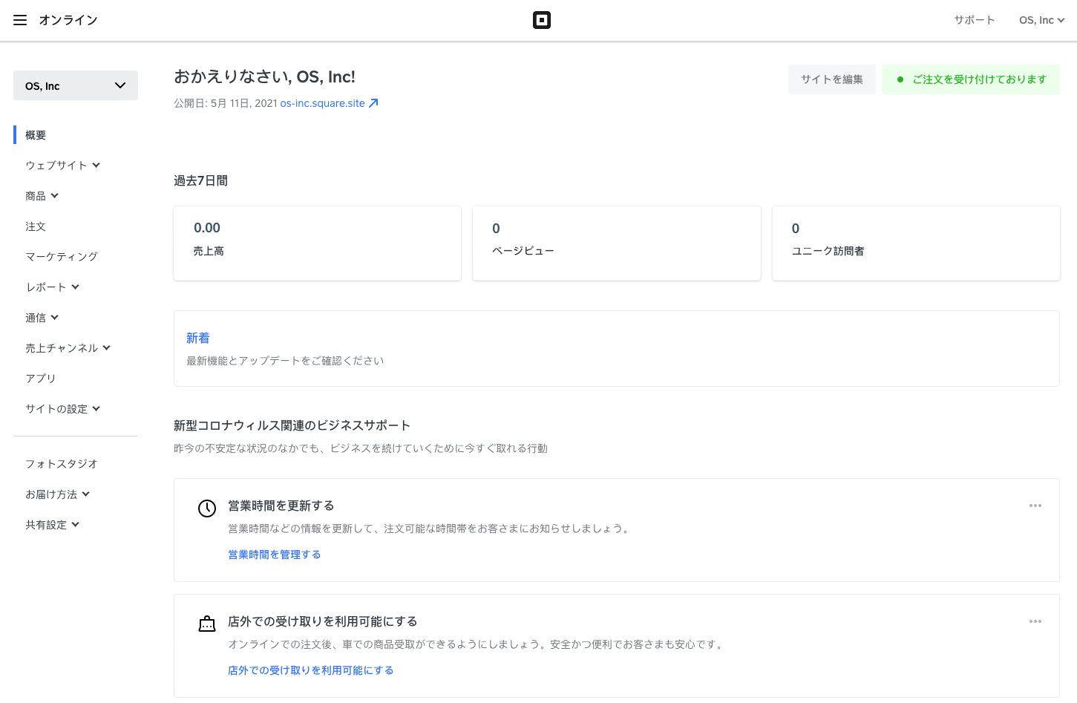Click the 営業時間を管理する link
Viewport: 1077px width, 703px height.
[275, 555]
